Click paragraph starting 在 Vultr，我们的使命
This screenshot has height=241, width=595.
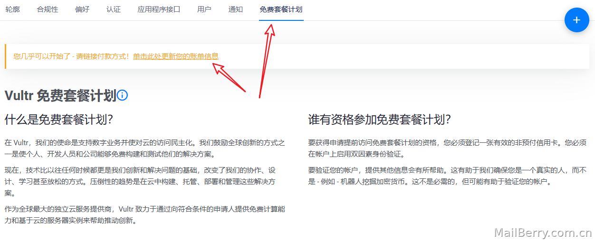pyautogui.click(x=145, y=148)
